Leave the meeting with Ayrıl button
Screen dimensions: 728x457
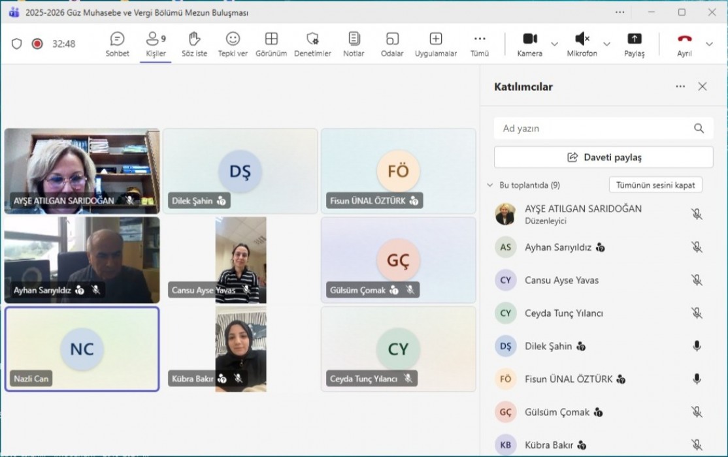pyautogui.click(x=684, y=44)
